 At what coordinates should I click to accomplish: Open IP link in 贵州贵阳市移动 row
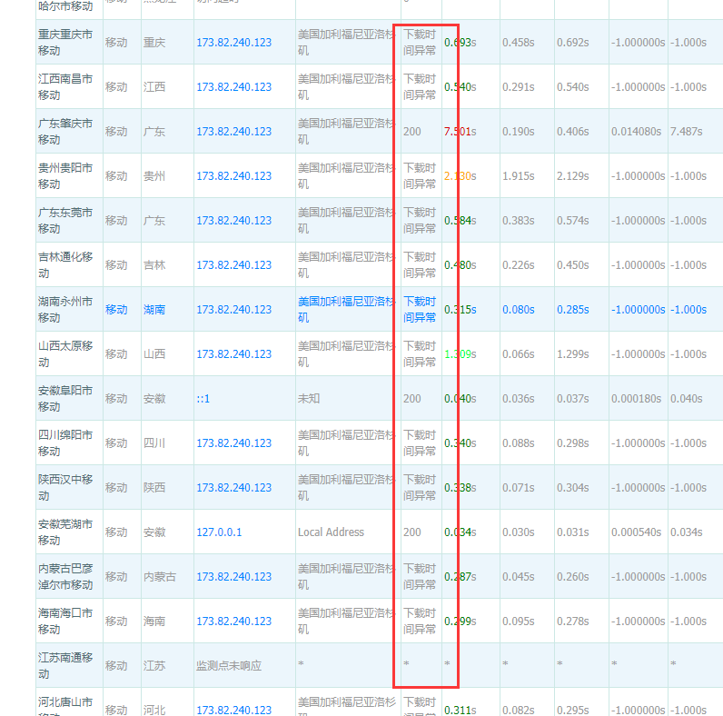click(x=233, y=176)
